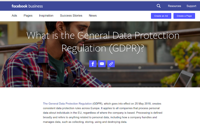Click the facebook business logo
Image resolution: width=200 pixels, height=125 pixels.
27,6
